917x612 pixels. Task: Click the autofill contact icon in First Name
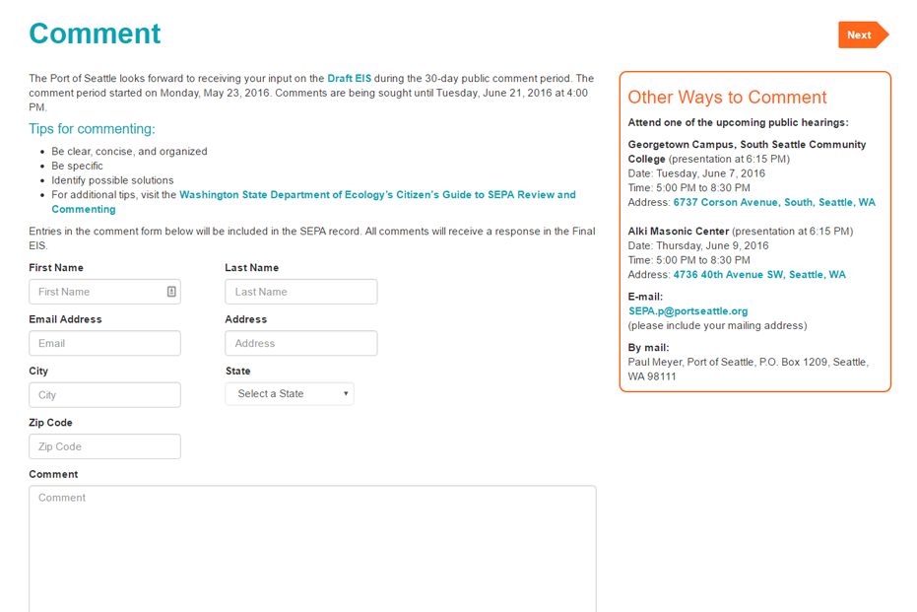[171, 292]
